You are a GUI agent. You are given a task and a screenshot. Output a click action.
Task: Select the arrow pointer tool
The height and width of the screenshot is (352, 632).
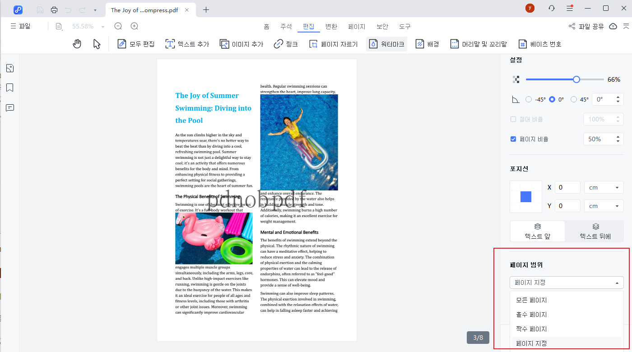click(97, 44)
